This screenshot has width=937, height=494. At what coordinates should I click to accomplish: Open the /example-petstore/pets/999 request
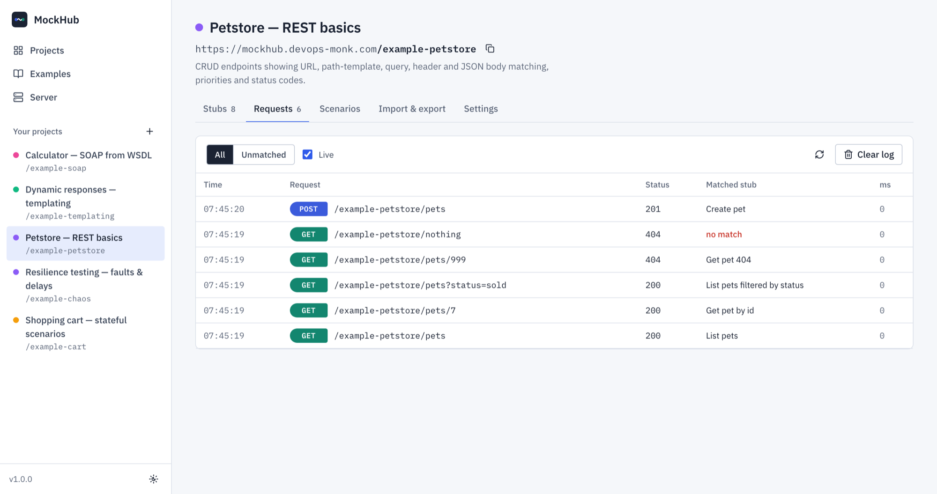point(554,260)
